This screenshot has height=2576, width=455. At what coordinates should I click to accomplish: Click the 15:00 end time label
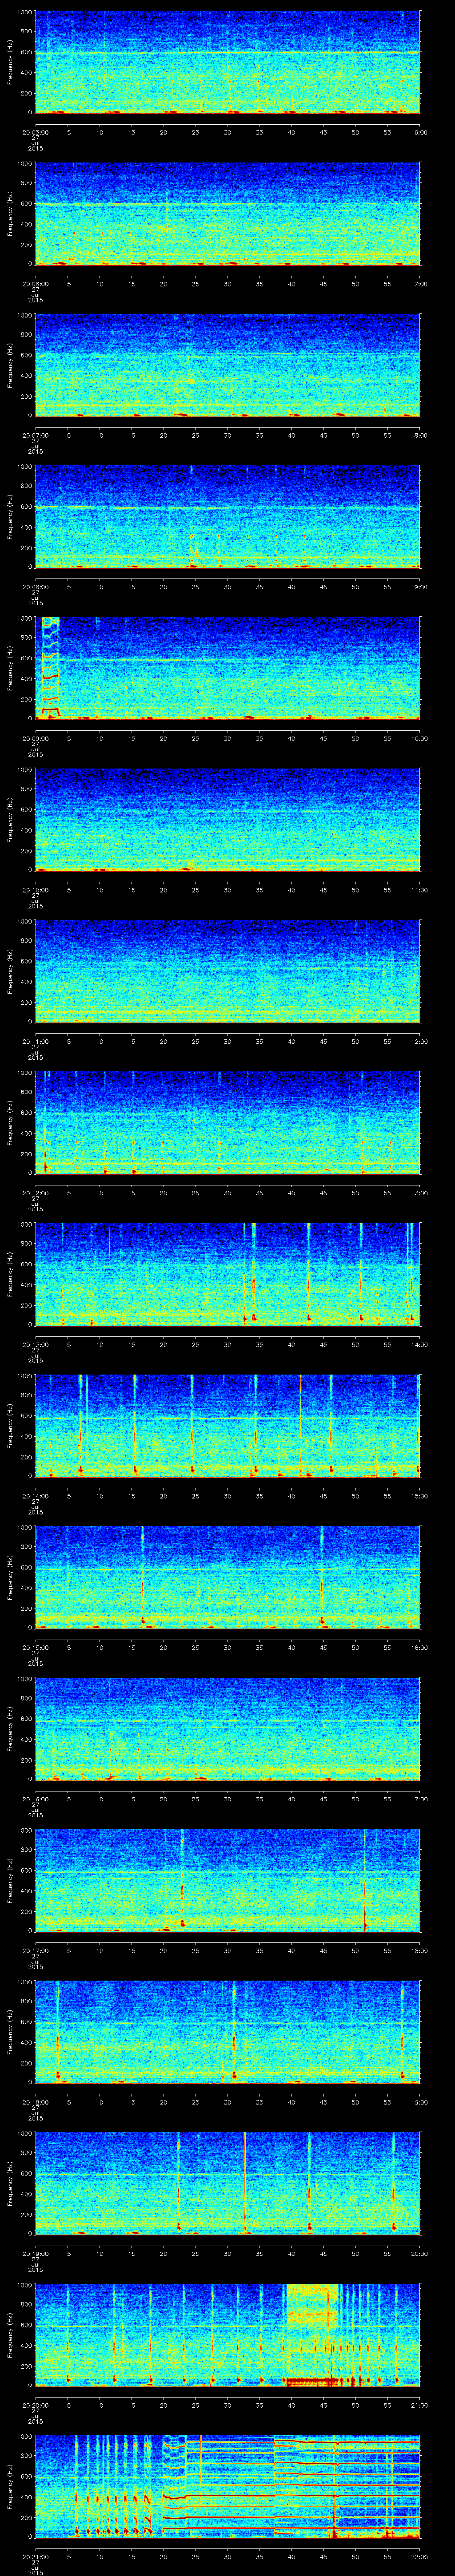pyautogui.click(x=419, y=1495)
